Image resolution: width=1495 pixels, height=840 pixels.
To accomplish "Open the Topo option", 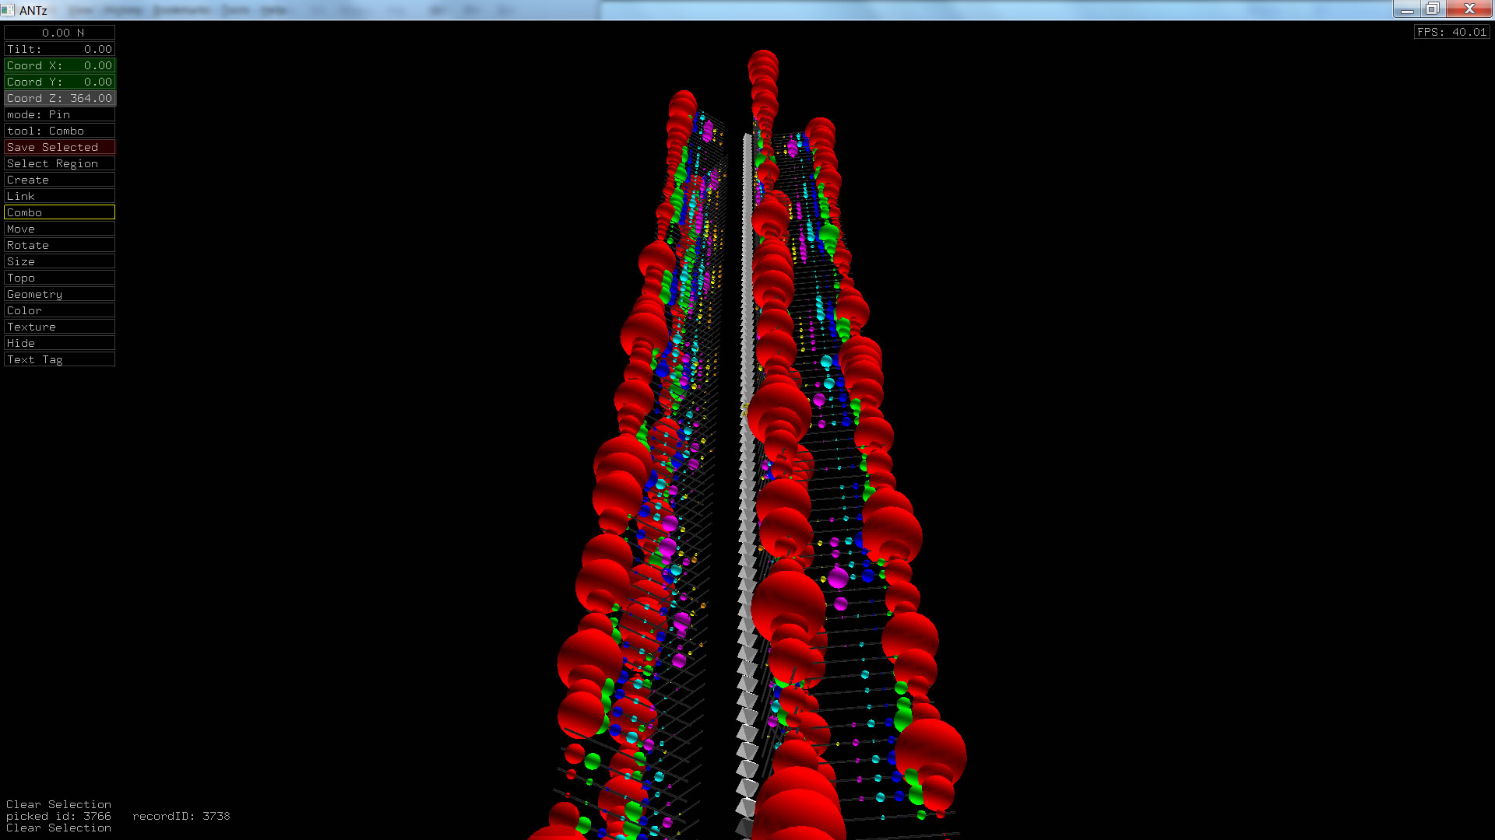I will pyautogui.click(x=59, y=278).
